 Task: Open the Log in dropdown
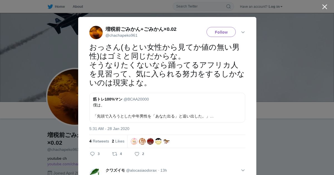coord(275,6)
